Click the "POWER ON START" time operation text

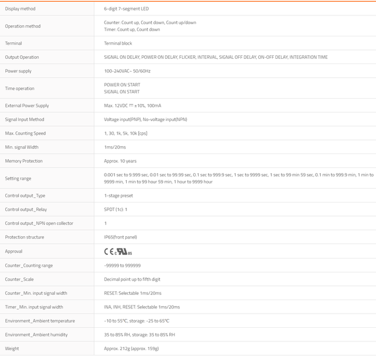click(122, 85)
